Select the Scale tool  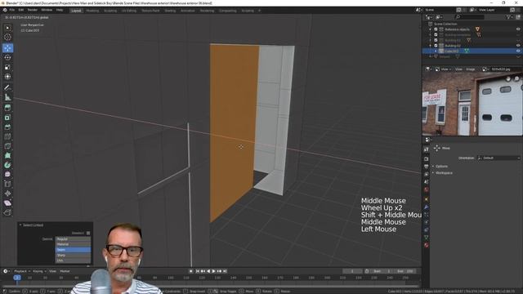click(x=7, y=67)
